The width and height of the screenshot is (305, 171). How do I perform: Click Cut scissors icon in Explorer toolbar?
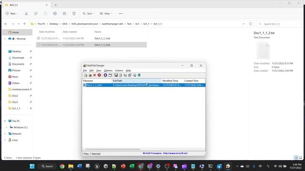point(26,14)
